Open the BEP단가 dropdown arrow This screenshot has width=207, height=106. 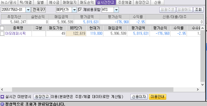tap(74, 10)
